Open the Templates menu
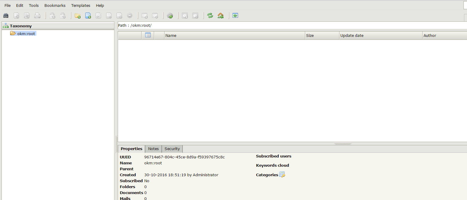This screenshot has width=467, height=200. (80, 5)
